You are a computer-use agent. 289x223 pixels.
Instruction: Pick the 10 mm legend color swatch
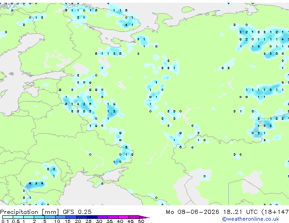click(x=60, y=217)
